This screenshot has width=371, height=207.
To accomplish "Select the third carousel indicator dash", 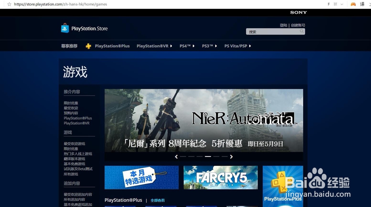I will pyautogui.click(x=200, y=156).
